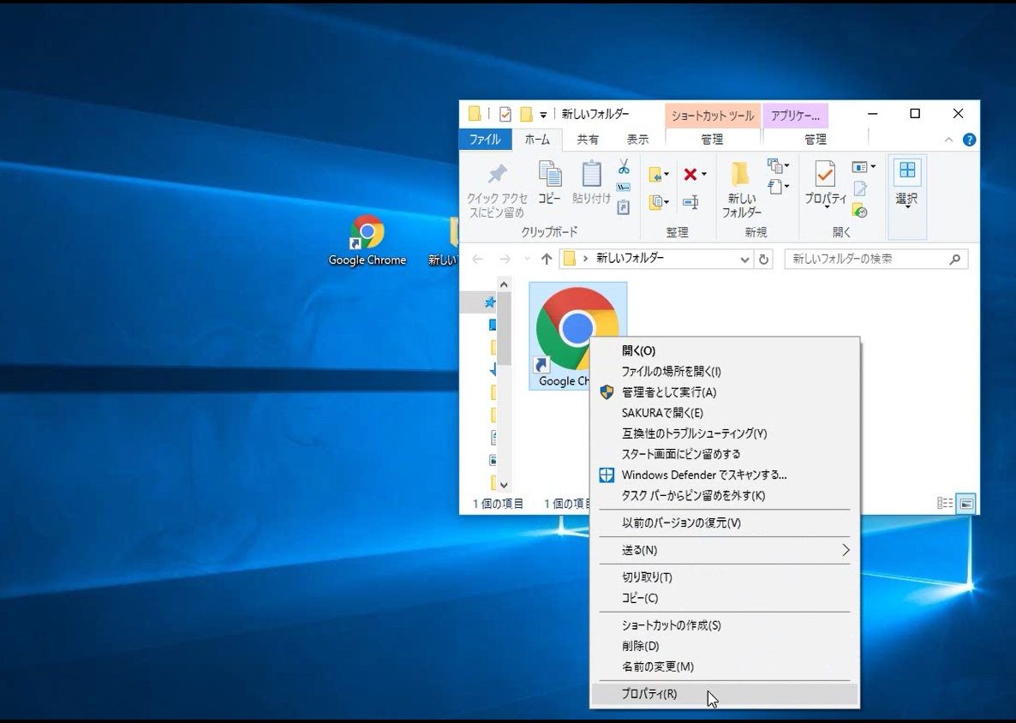
Task: Click the Properties (プロパティ) checkmark icon in ribbon
Action: click(x=825, y=174)
